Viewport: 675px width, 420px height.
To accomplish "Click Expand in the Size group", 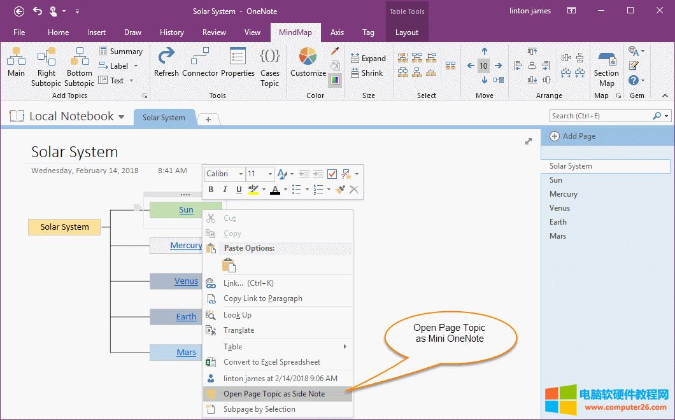I will click(x=369, y=57).
